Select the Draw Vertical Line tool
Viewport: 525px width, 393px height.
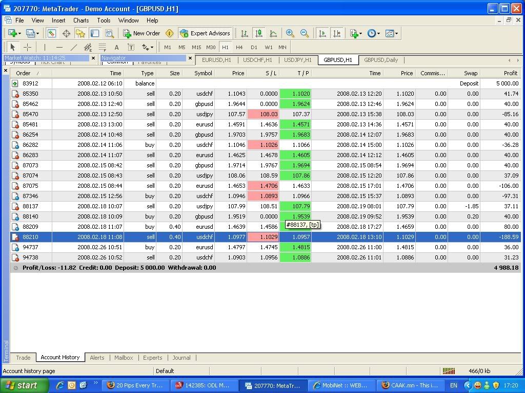(x=45, y=47)
